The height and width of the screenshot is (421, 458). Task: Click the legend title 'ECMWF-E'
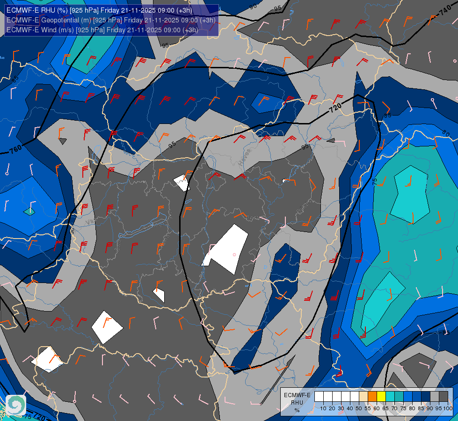297,395
